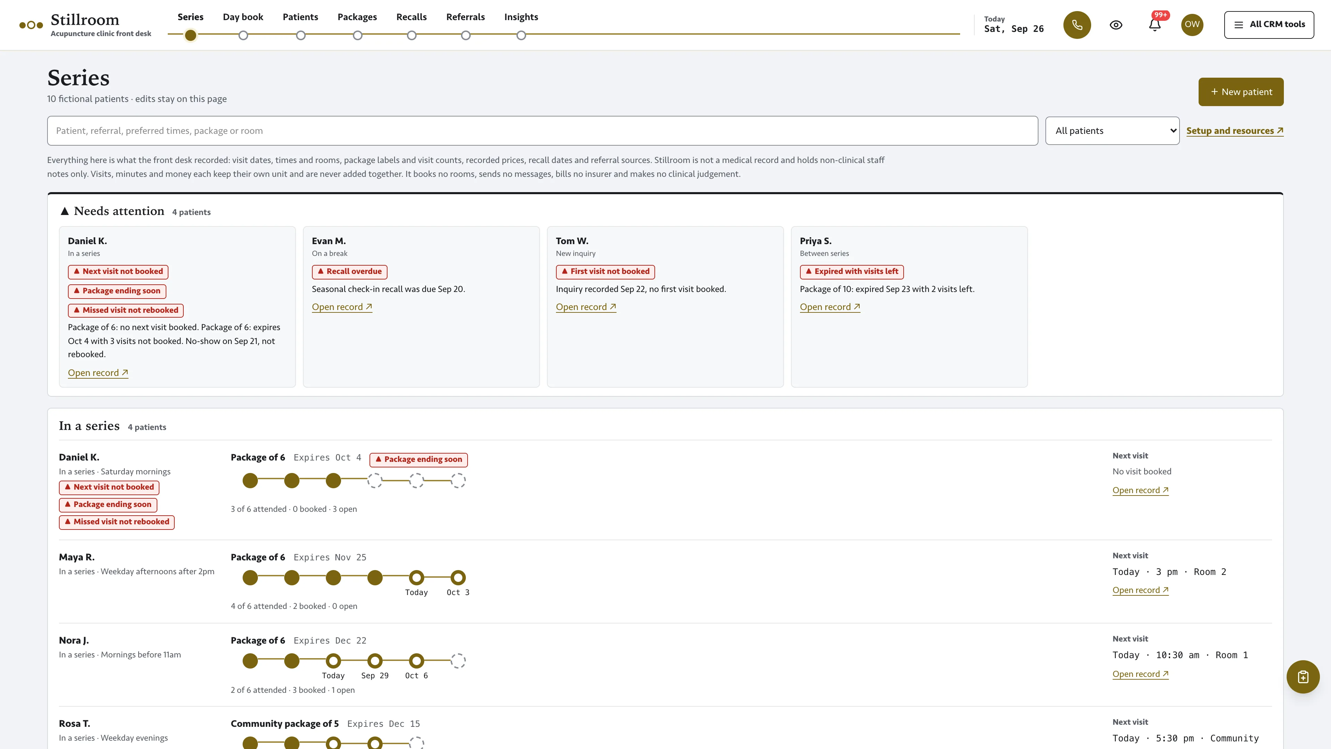Open the All patients filter dropdown
This screenshot has height=749, width=1331.
(1112, 131)
